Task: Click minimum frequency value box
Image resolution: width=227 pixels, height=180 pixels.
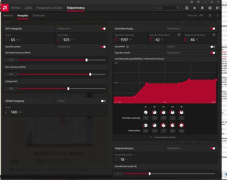Action: 11,60
